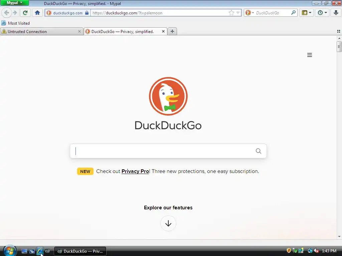Click the network tray icon
342x256 pixels.
tap(310, 251)
